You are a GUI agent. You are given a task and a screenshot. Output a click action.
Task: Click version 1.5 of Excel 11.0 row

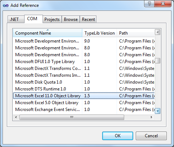click(87, 96)
